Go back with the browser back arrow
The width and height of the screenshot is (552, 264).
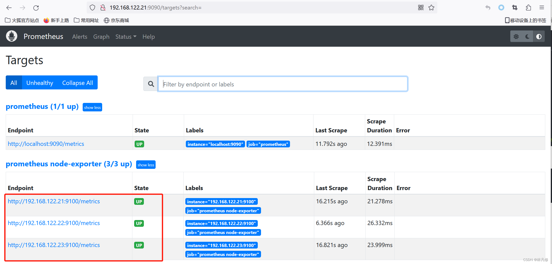9,8
